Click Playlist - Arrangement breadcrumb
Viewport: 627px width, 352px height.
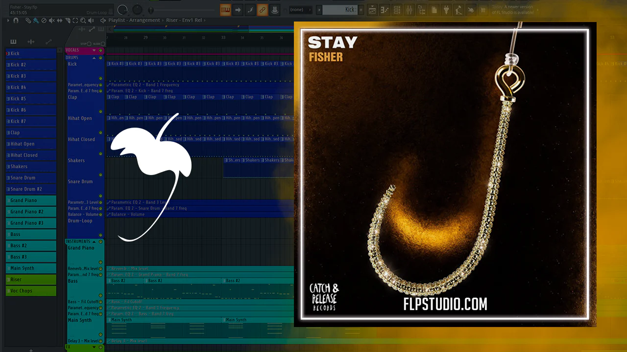click(x=134, y=21)
